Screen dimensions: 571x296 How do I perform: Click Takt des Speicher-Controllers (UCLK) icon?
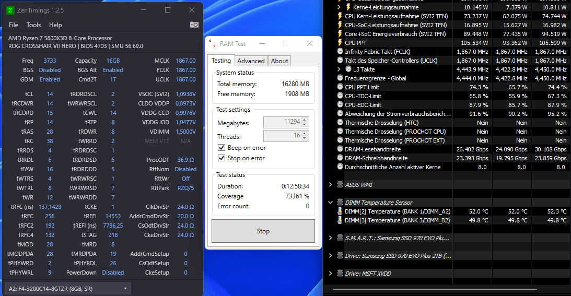click(340, 60)
